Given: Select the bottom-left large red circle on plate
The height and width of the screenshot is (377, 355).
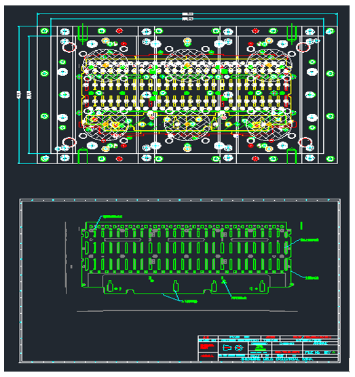Looking at the screenshot, I should click(69, 142).
